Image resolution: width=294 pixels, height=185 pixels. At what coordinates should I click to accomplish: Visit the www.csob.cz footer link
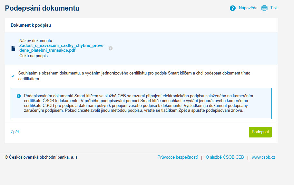[263, 157]
